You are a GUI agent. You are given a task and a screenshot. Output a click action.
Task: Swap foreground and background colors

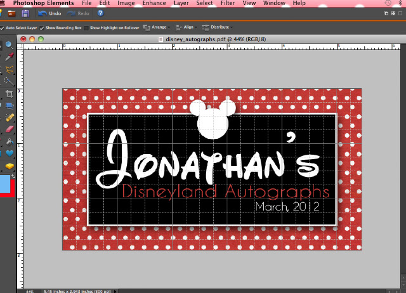[x=13, y=176]
